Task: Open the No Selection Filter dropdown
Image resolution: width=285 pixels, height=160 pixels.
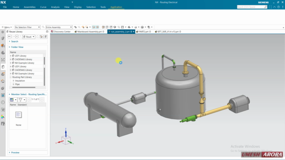Action: [27, 27]
